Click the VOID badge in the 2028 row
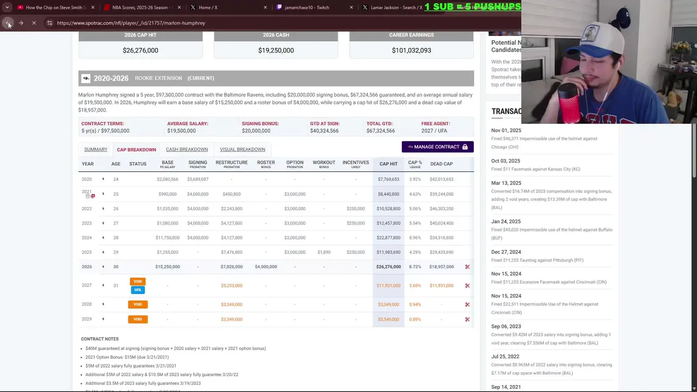 pyautogui.click(x=138, y=304)
